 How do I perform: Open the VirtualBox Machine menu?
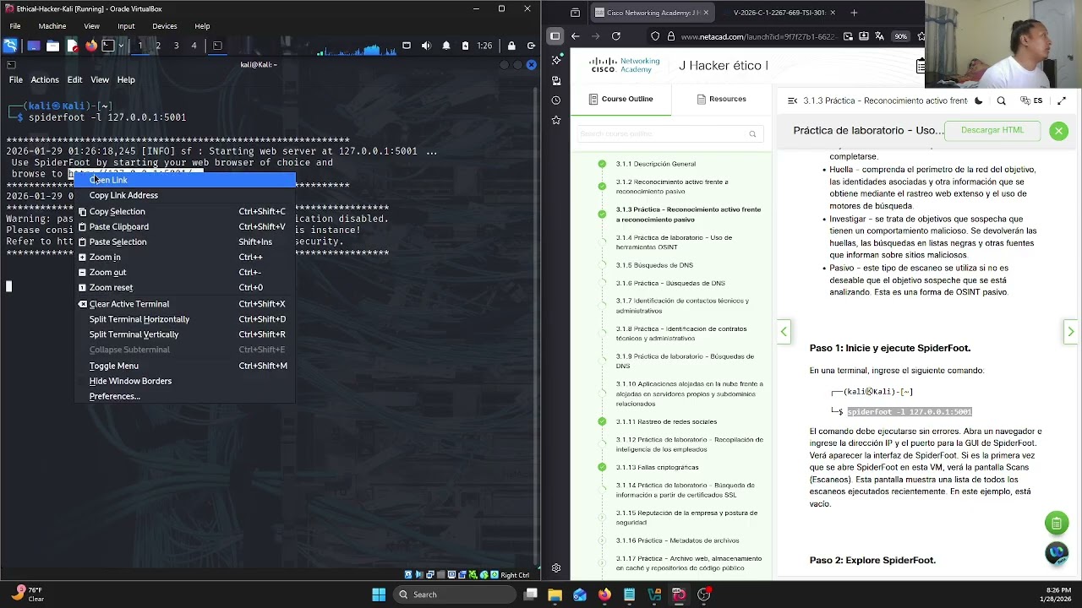(x=52, y=26)
